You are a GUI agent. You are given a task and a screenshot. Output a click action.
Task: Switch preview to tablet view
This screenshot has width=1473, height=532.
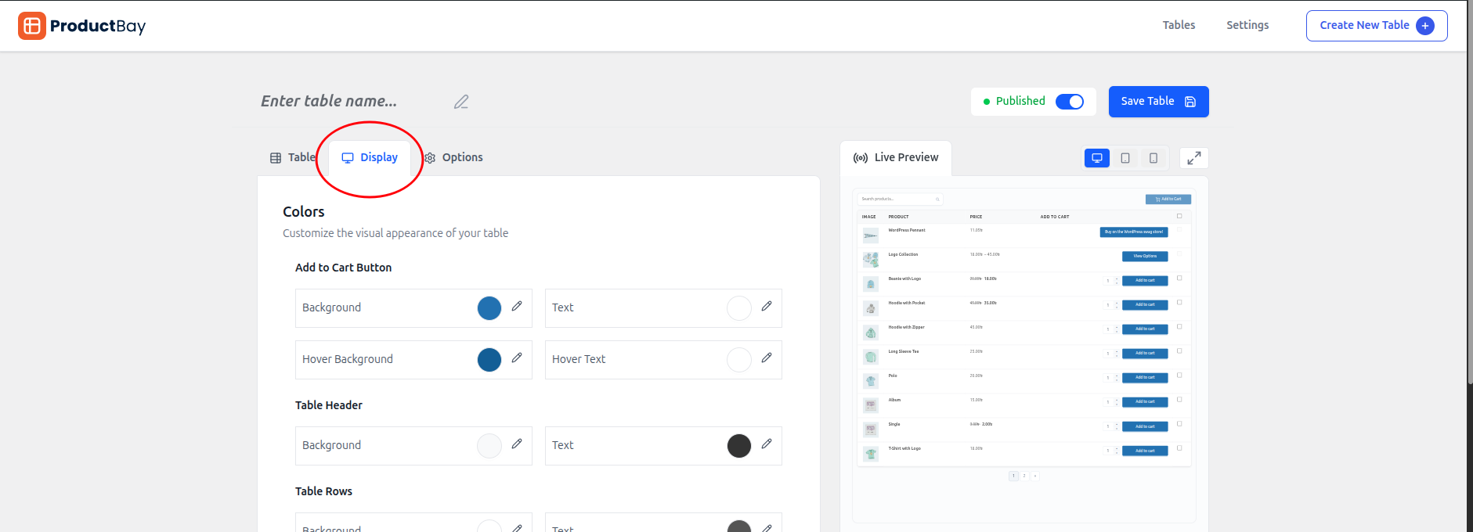(1125, 158)
